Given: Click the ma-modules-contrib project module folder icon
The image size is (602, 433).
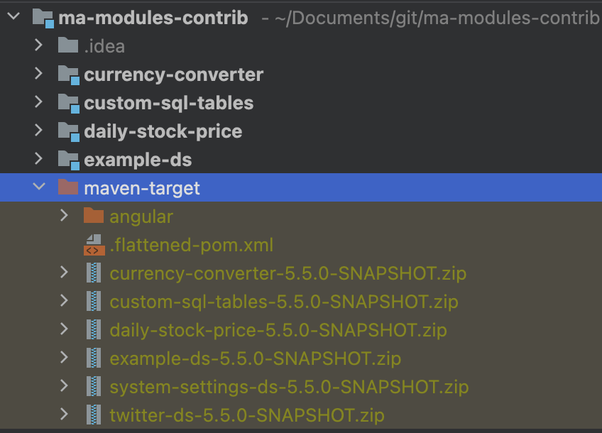Looking at the screenshot, I should 43,18.
